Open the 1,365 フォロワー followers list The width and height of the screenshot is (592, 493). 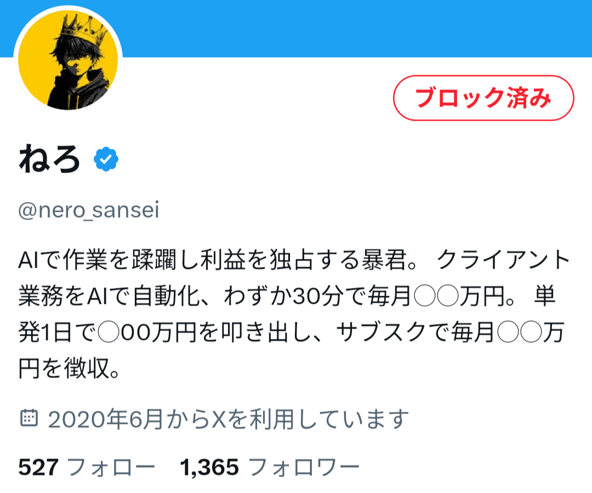(x=270, y=467)
